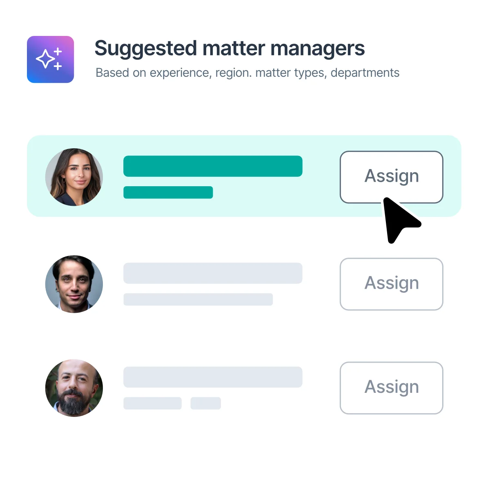Open the second suggested manager's avatar
Image resolution: width=490 pixels, height=490 pixels.
pyautogui.click(x=74, y=284)
